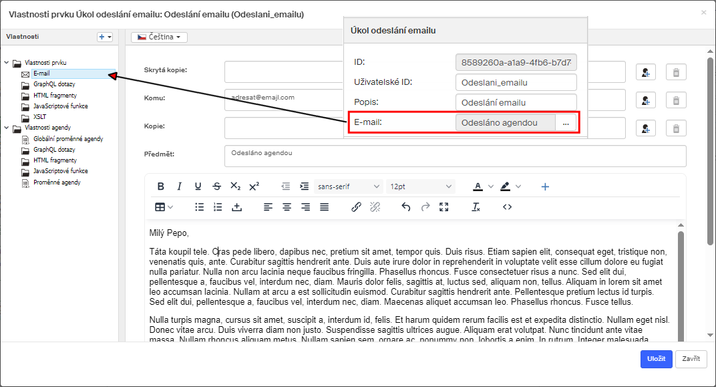Collapse the Vlastnosti agendy tree node
Image resolution: width=716 pixels, height=387 pixels.
7,128
